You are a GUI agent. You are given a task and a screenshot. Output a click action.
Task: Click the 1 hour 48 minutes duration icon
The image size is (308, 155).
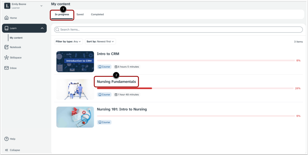(x=116, y=94)
